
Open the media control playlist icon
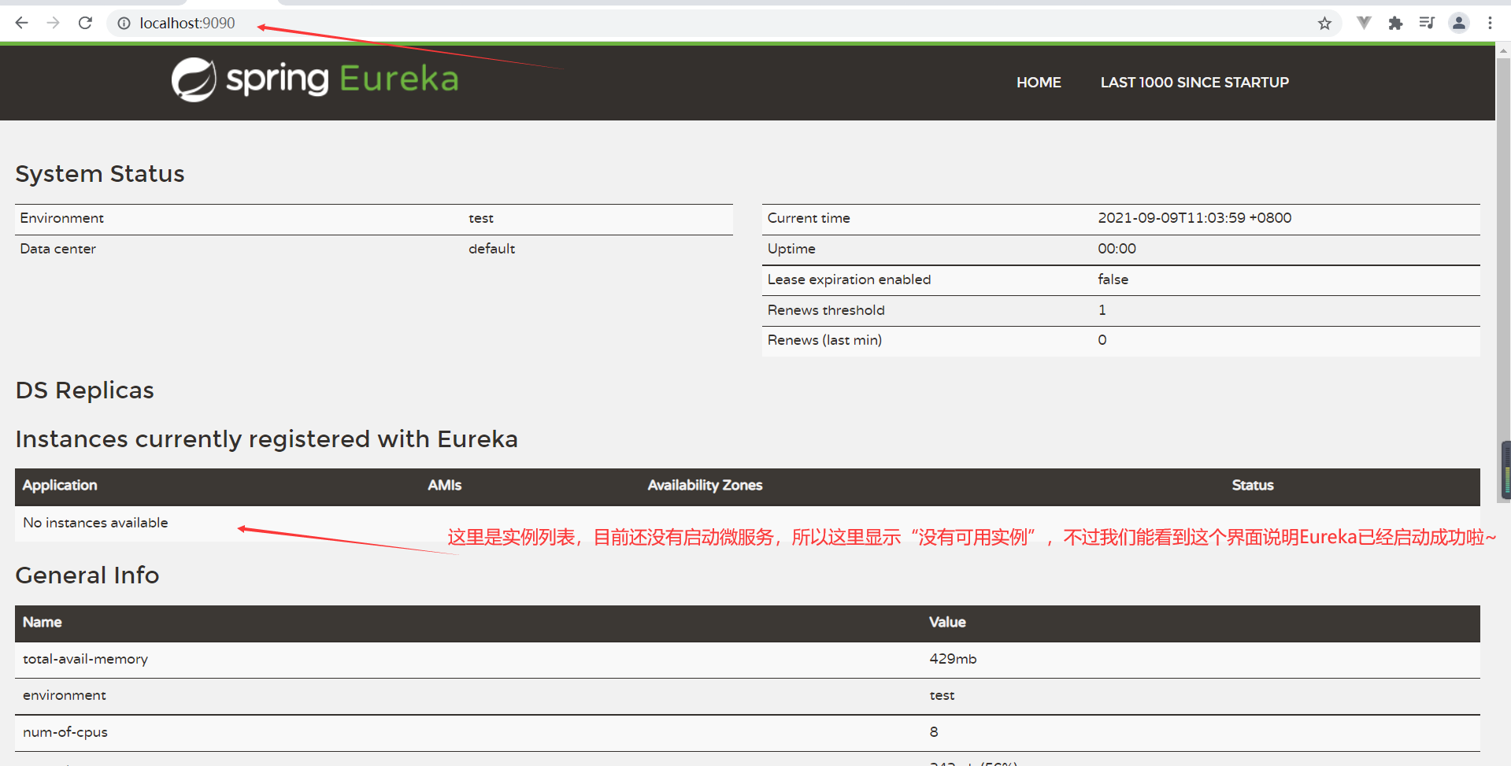coord(1427,23)
